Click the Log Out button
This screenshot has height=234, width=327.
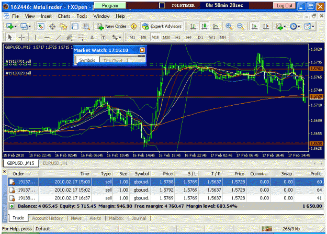coord(285,6)
